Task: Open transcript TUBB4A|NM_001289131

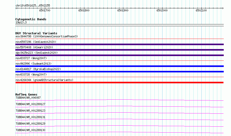Action: [30, 117]
